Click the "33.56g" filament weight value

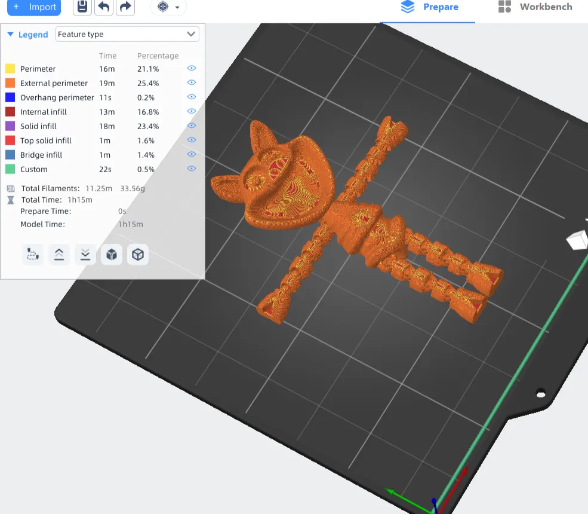tap(133, 188)
